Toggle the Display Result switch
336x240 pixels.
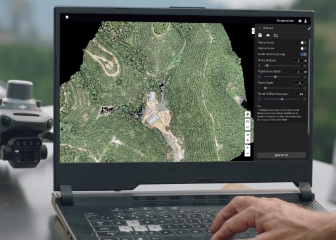(x=303, y=42)
